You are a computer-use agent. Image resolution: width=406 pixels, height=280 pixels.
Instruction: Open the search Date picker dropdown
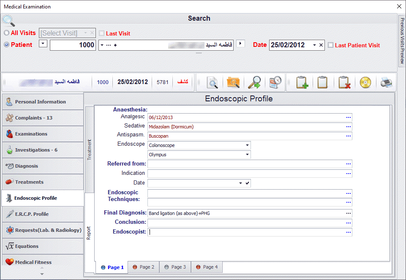pyautogui.click(x=314, y=45)
